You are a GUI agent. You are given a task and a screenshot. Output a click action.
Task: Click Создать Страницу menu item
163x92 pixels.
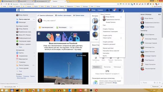(x=108, y=29)
